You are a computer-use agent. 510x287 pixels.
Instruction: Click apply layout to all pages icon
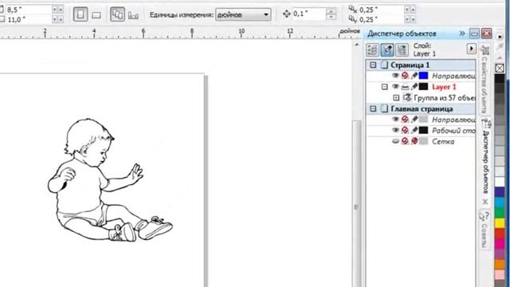click(x=117, y=14)
